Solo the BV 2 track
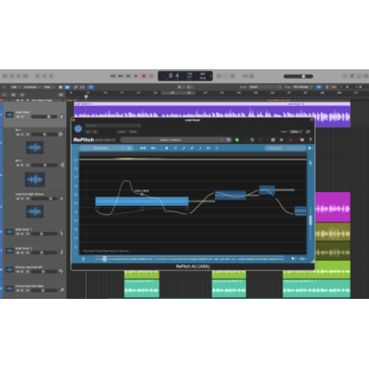This screenshot has width=369, height=369. 22,165
